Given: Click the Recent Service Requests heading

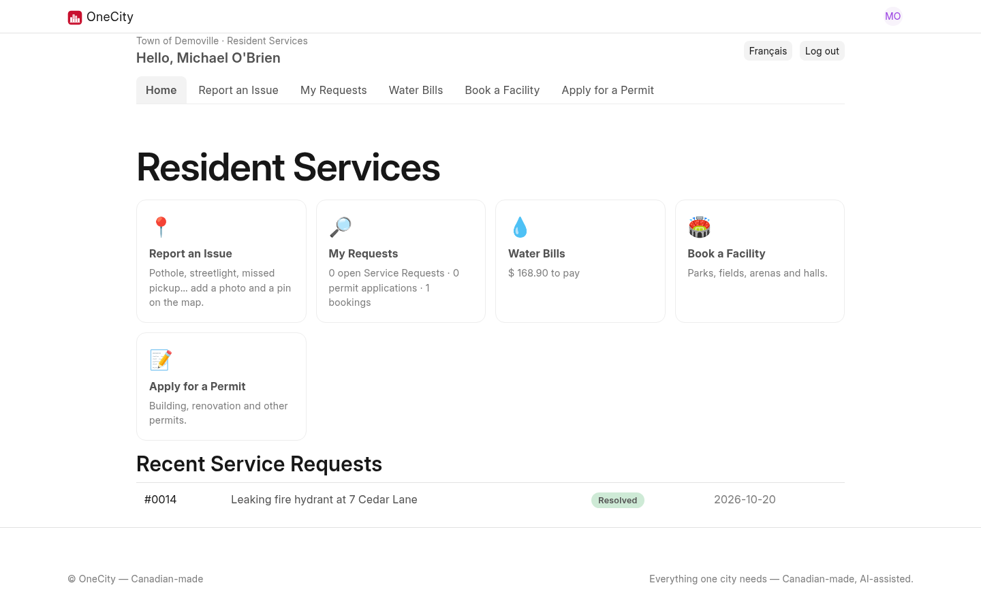Looking at the screenshot, I should click(259, 464).
